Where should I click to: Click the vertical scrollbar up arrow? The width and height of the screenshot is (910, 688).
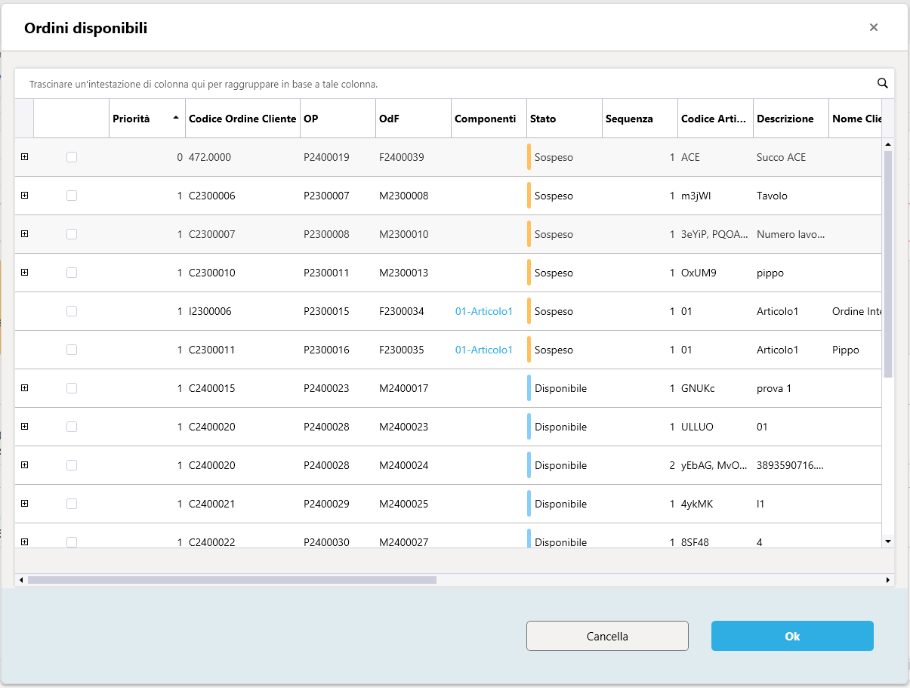pos(888,144)
